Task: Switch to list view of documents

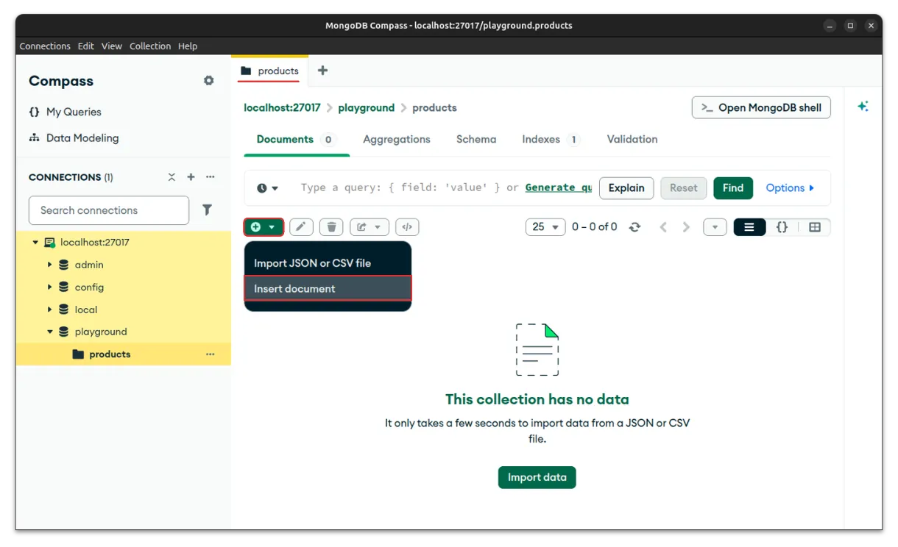Action: pyautogui.click(x=749, y=227)
